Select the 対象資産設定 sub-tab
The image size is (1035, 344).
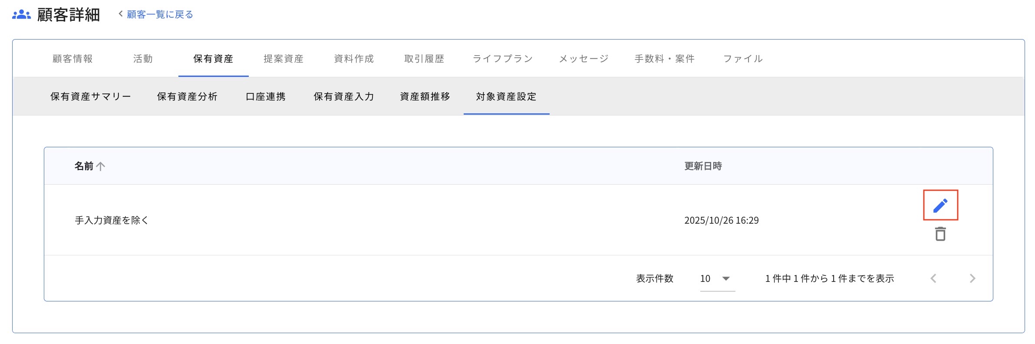coord(506,96)
